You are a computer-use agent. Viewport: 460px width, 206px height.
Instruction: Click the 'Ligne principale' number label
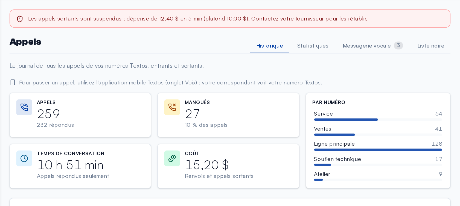click(x=334, y=144)
